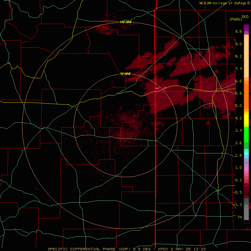Select the 8.2 scale value
251x251 pixels.
click(238, 56)
